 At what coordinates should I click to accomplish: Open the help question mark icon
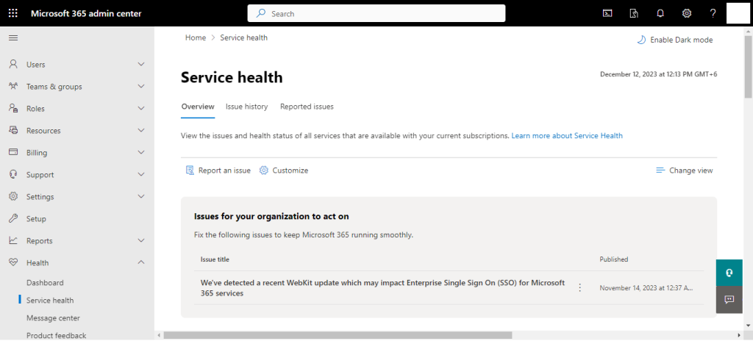coord(713,13)
